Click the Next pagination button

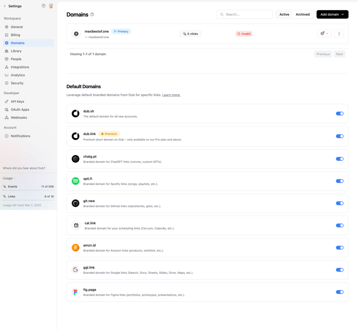point(339,54)
